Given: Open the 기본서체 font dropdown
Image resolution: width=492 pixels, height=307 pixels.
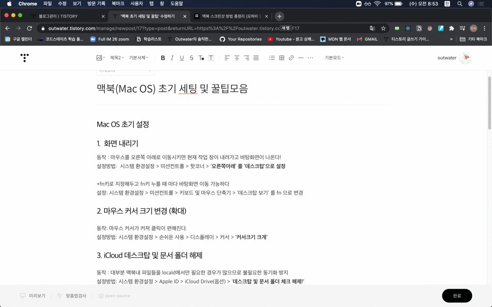Looking at the screenshot, I should pyautogui.click(x=139, y=58).
